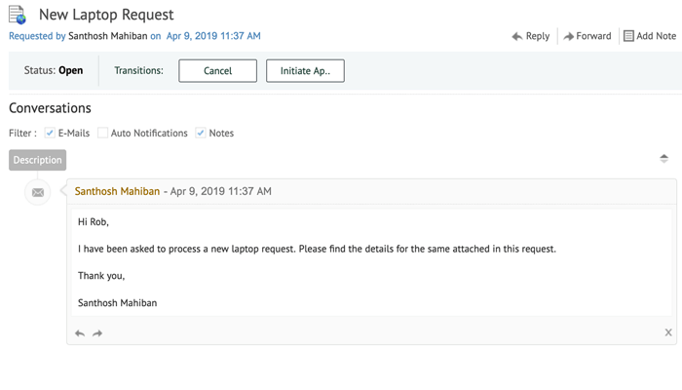Toggle the expand/collapse all conversations arrows
This screenshot has height=390, width=682.
(x=663, y=158)
